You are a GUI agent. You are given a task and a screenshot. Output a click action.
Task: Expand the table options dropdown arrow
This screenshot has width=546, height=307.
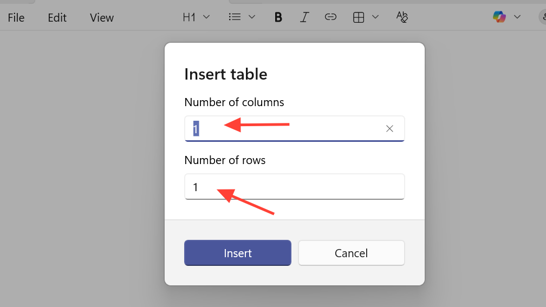375,17
